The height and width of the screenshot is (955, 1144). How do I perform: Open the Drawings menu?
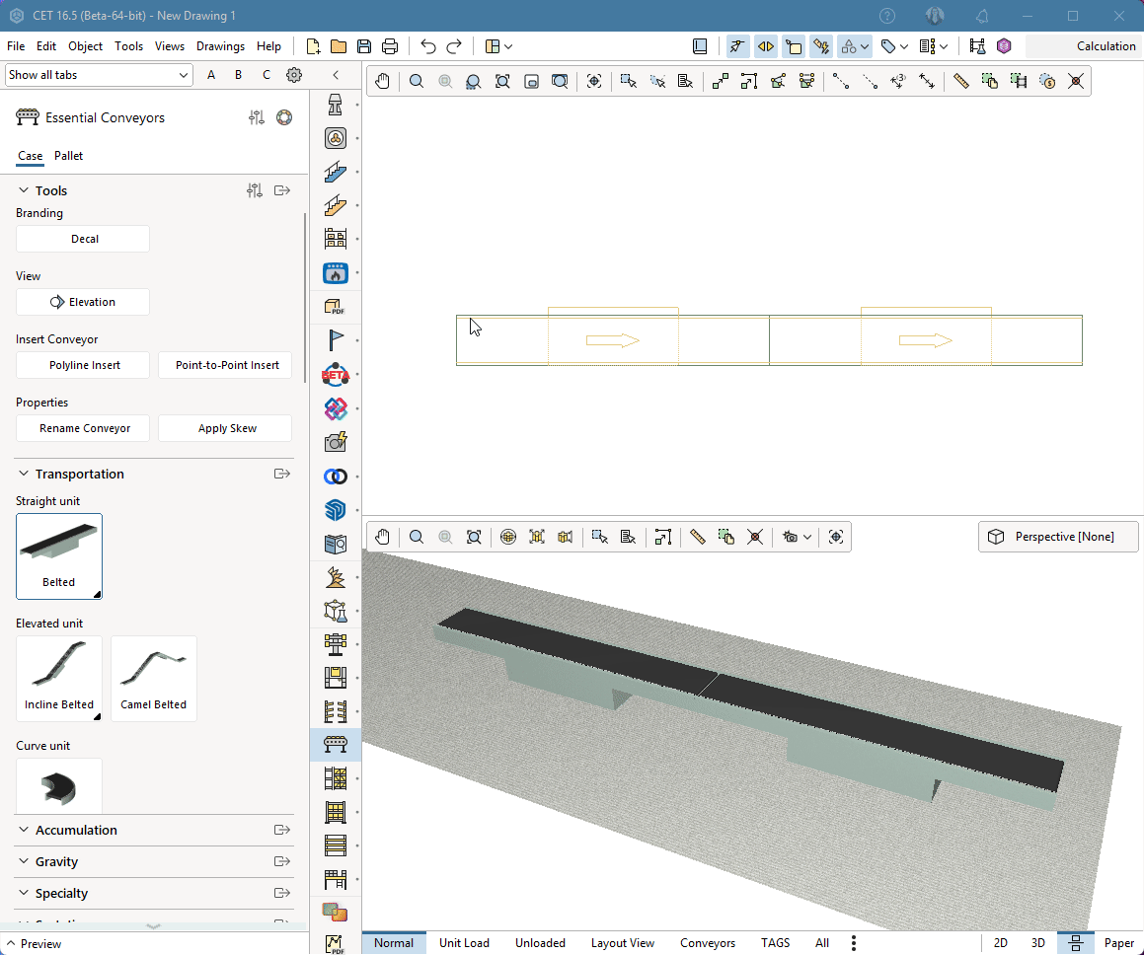click(220, 46)
